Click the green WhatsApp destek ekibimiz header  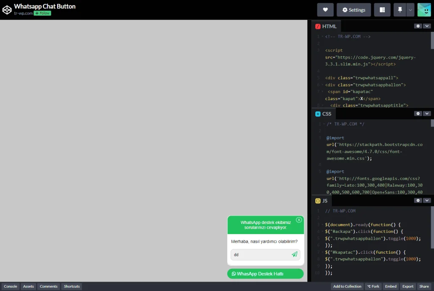tap(265, 225)
